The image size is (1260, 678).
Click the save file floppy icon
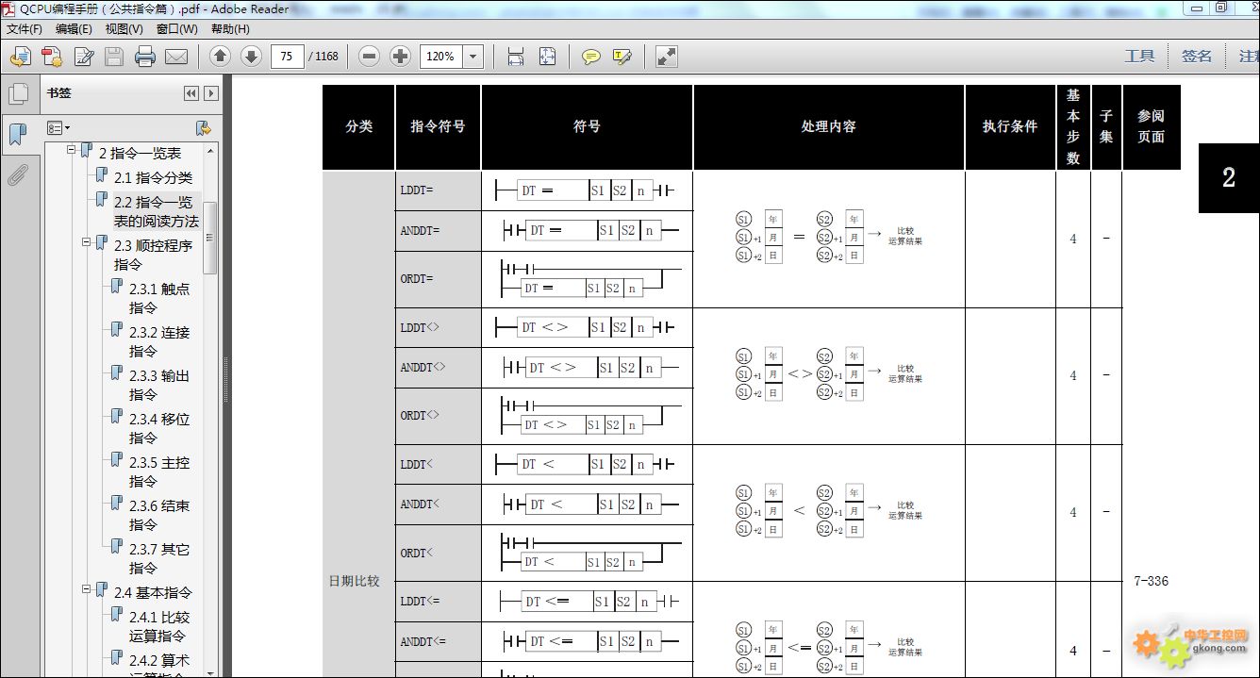coord(114,57)
